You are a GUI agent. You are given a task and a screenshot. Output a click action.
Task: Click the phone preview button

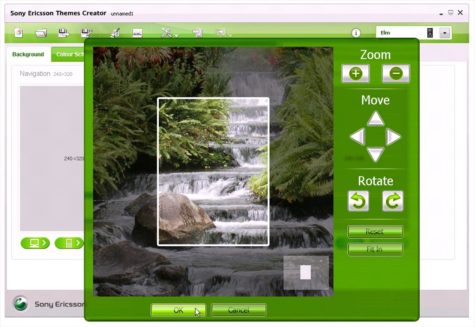69,243
